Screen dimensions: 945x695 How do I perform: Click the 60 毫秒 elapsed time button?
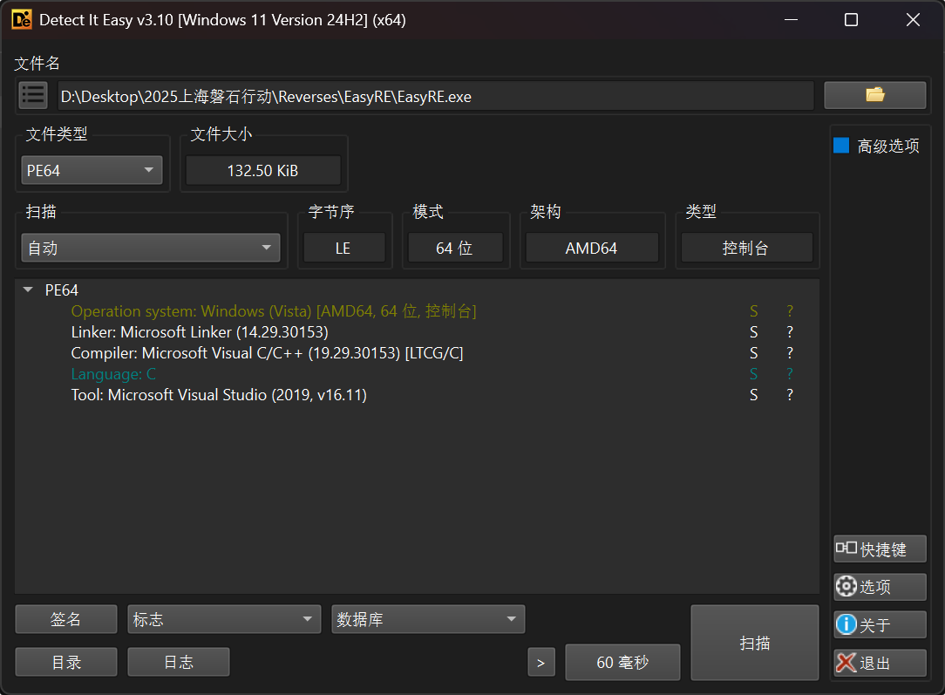pos(622,663)
